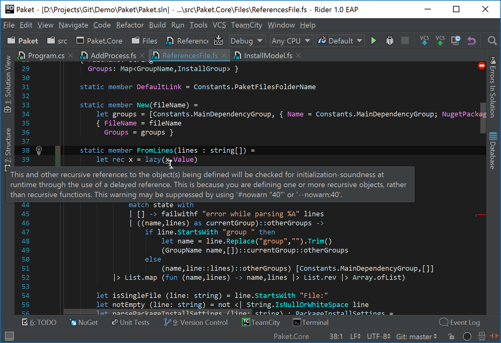Open search everywhere magnifier icon
This screenshot has height=343, width=501.
(x=492, y=41)
